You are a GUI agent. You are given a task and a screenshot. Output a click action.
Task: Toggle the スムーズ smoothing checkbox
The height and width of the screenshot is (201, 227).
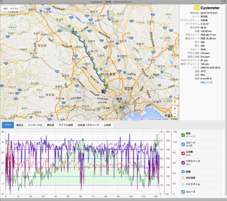pos(183,192)
